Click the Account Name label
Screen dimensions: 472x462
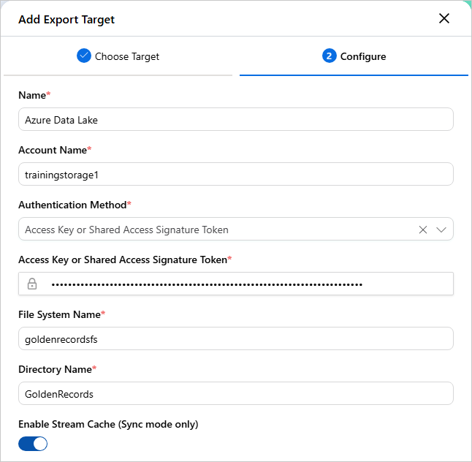click(x=55, y=150)
